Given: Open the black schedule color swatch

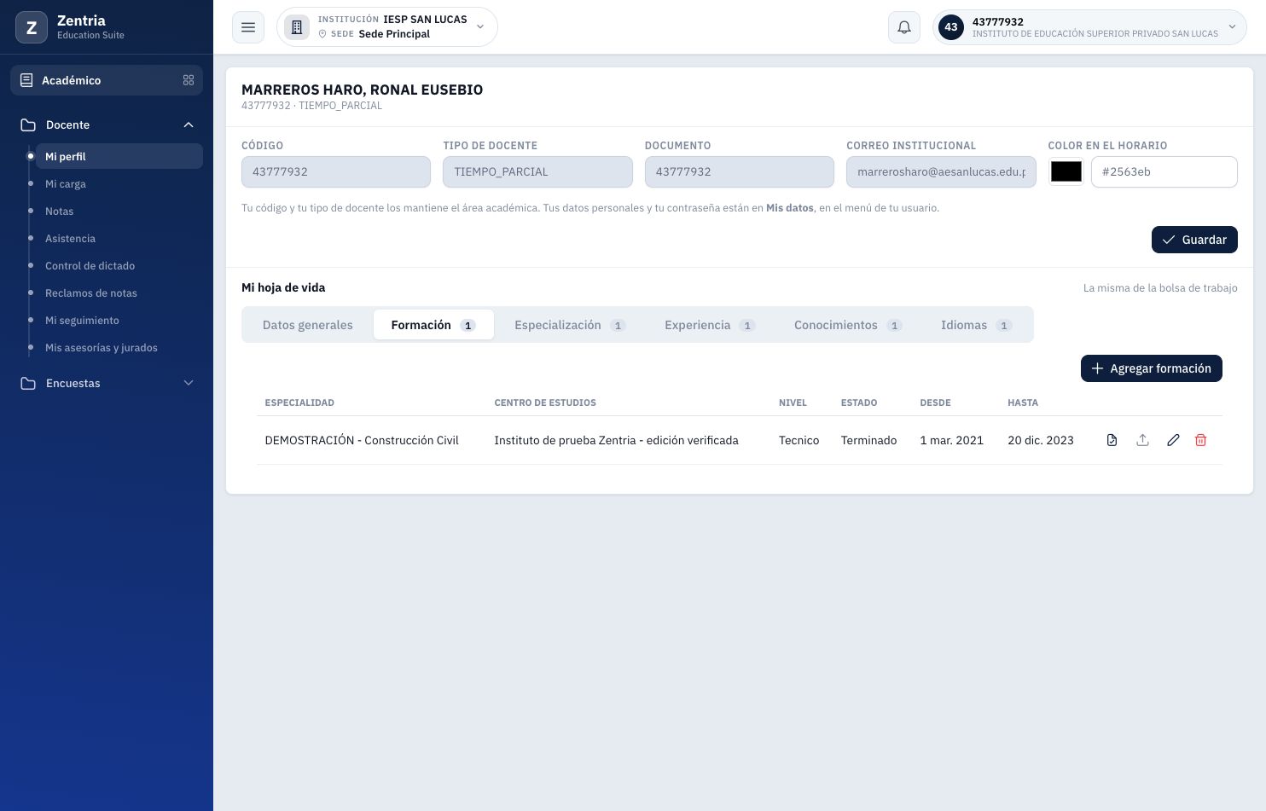Looking at the screenshot, I should point(1066,171).
